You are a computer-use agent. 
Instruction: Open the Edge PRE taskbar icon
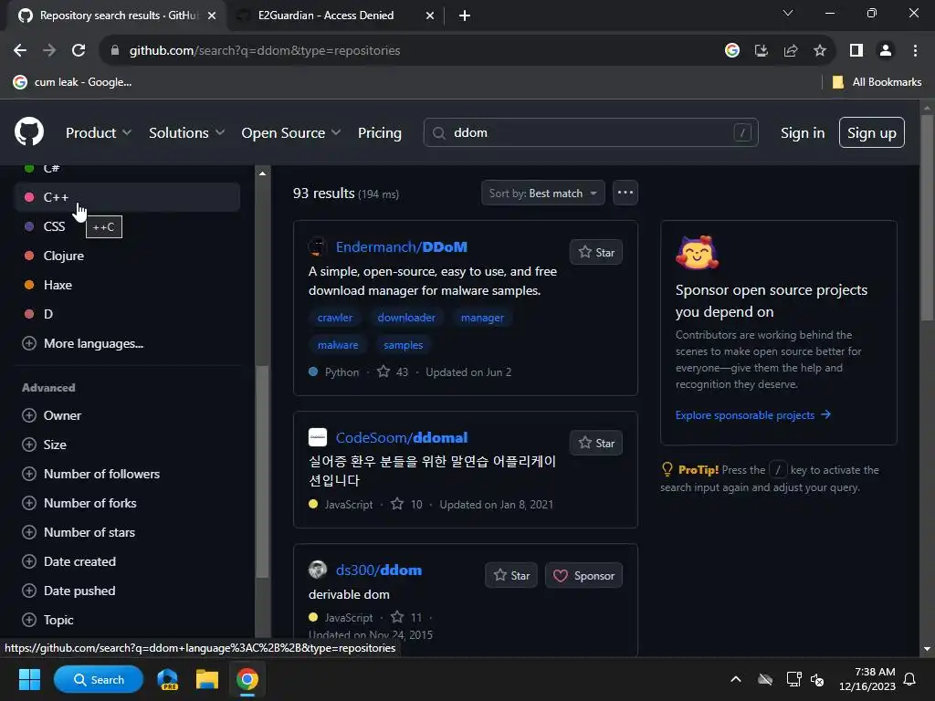168,679
